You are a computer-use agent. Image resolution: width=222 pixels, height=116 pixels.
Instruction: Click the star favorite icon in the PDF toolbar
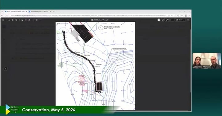(x=13, y=20)
